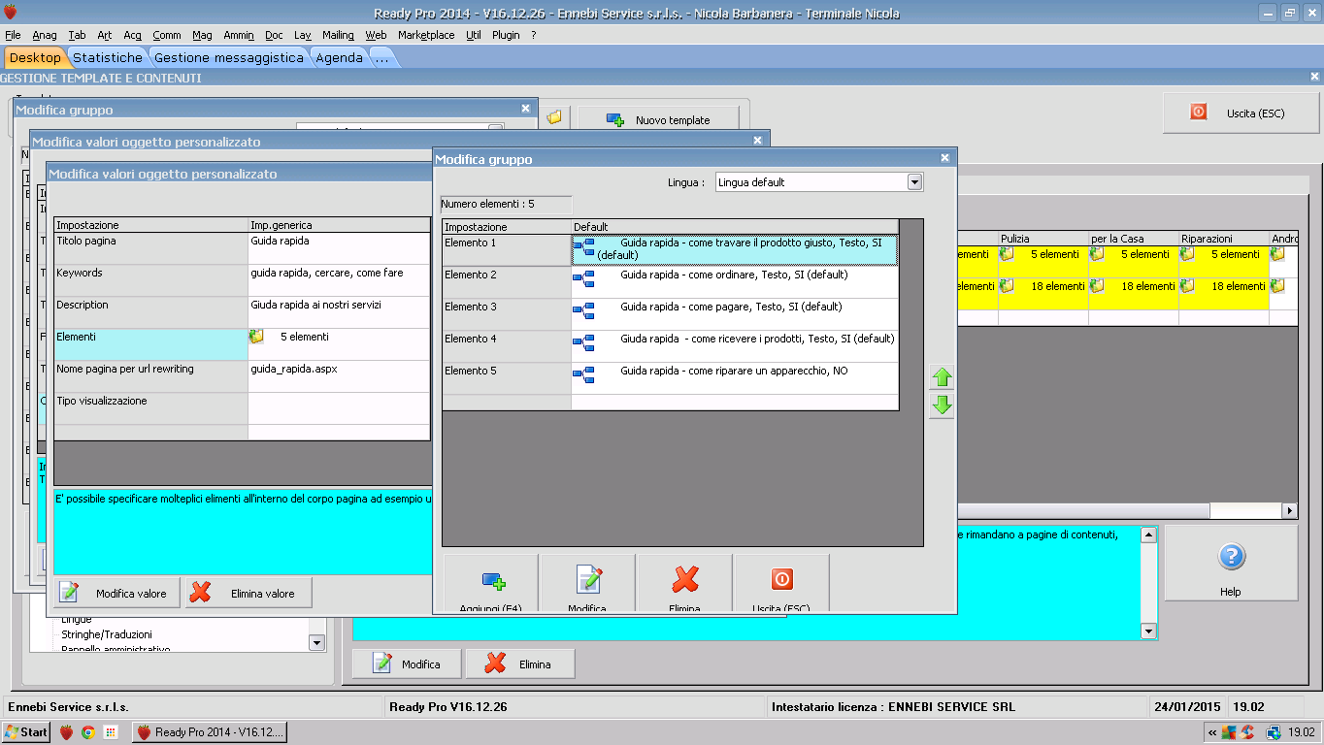
Task: Open the Mailing menu
Action: [338, 35]
